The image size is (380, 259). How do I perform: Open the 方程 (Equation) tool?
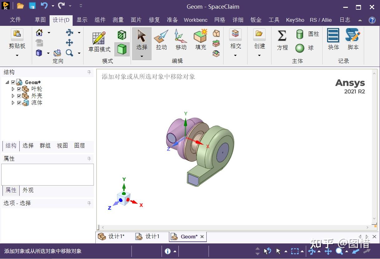[282, 40]
